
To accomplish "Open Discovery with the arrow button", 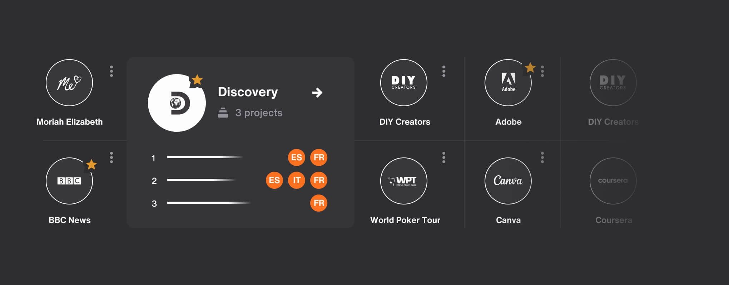I will 317,93.
